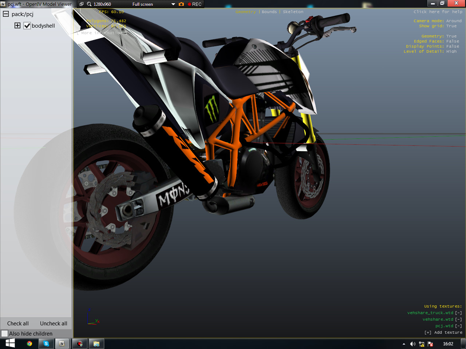Switch to the Bounds view tab

pyautogui.click(x=269, y=12)
